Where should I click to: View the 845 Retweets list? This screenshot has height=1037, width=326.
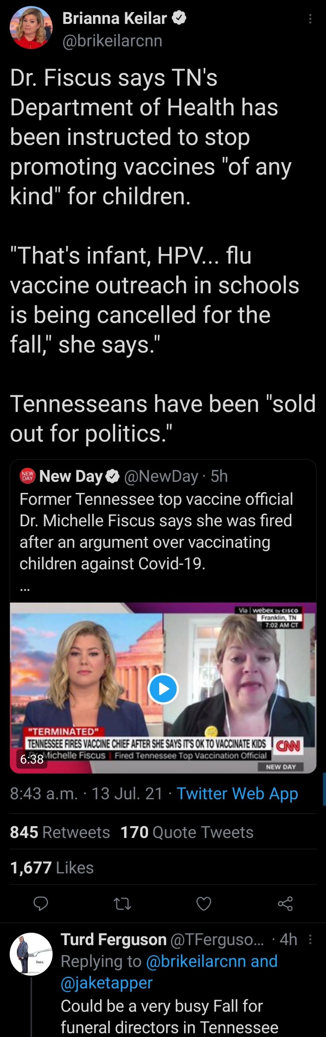[x=60, y=832]
